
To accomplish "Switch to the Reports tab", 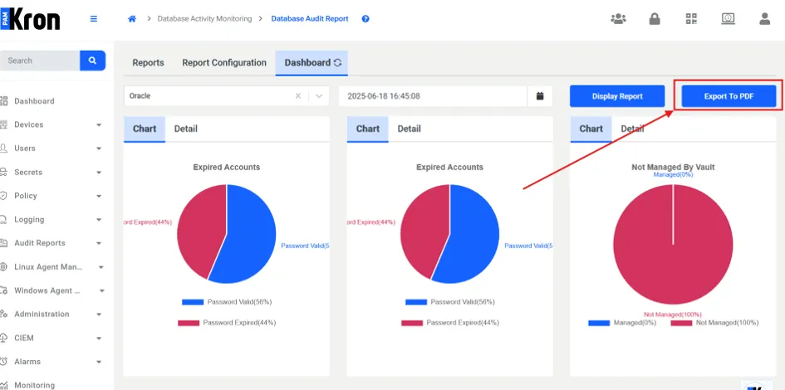I will (148, 63).
